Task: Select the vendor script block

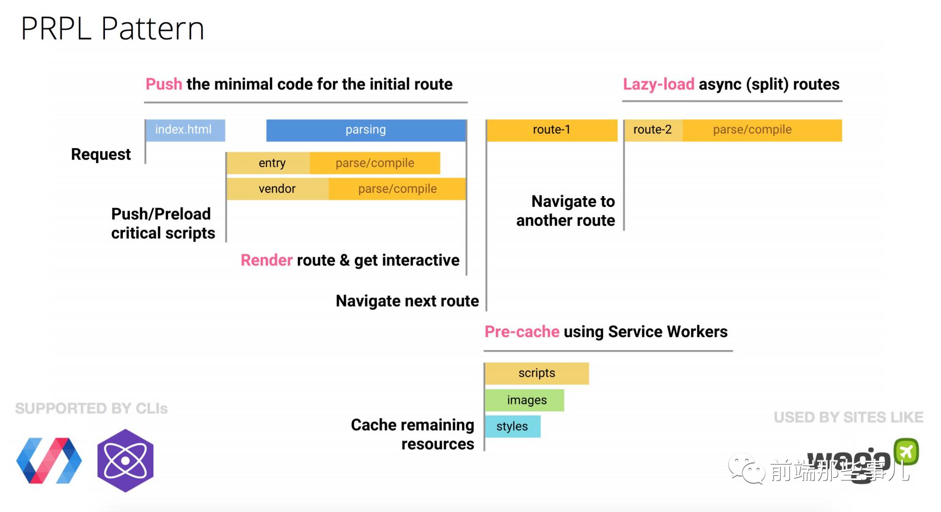Action: point(278,189)
